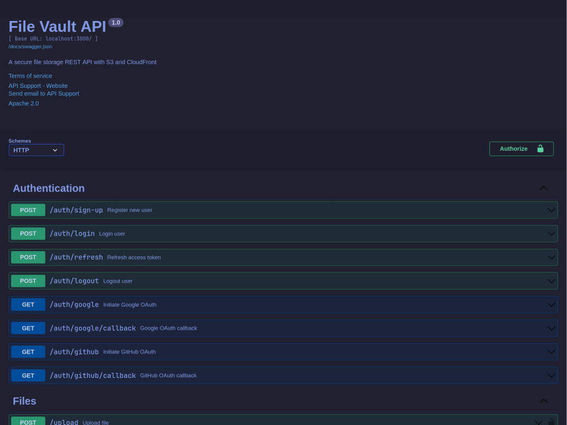Collapse the Authentication section using its chevron
This screenshot has width=567, height=425.
coord(544,188)
